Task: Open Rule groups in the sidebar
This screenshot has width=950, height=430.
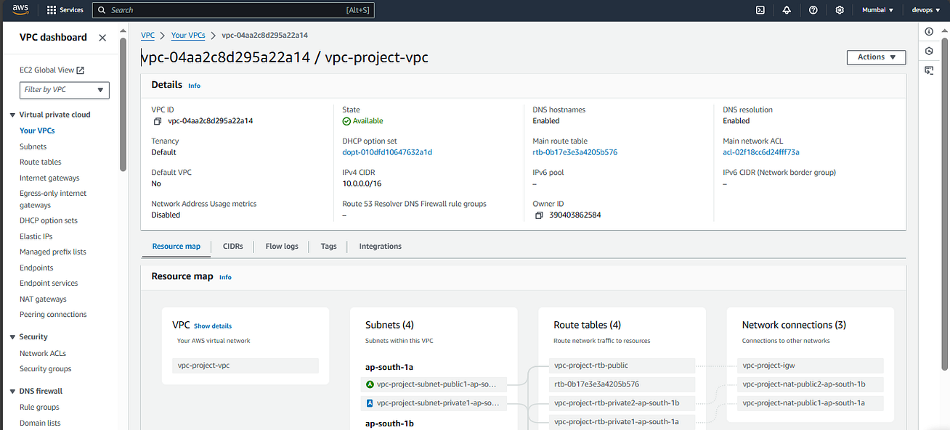Action: click(39, 408)
